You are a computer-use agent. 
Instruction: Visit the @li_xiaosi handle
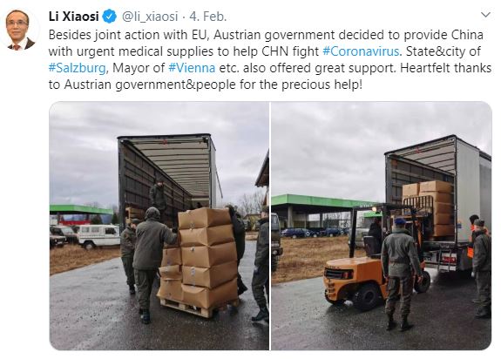tap(150, 17)
